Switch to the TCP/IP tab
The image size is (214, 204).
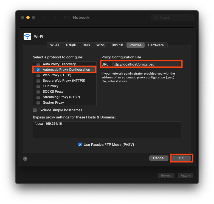click(71, 45)
